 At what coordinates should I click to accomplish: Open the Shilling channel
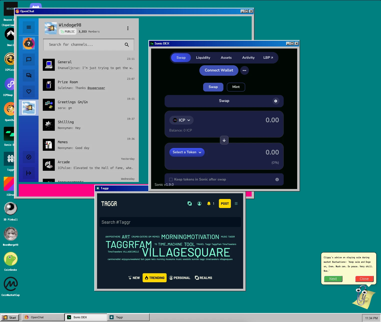point(89,125)
